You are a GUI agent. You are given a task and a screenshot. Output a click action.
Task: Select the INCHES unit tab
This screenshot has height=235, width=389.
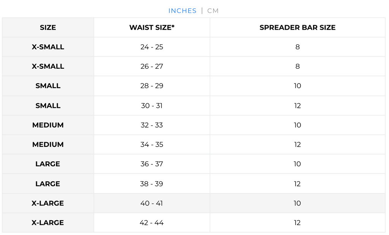pyautogui.click(x=182, y=11)
